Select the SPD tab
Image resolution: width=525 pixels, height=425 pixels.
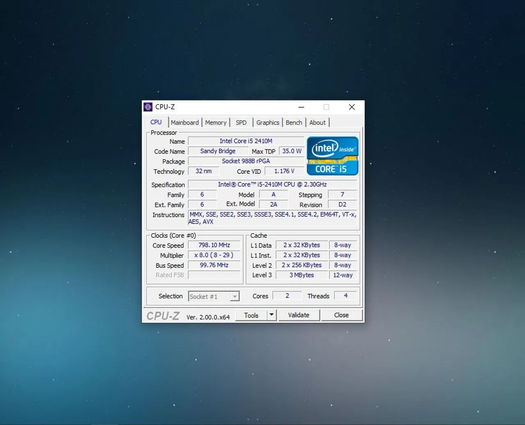tap(241, 122)
